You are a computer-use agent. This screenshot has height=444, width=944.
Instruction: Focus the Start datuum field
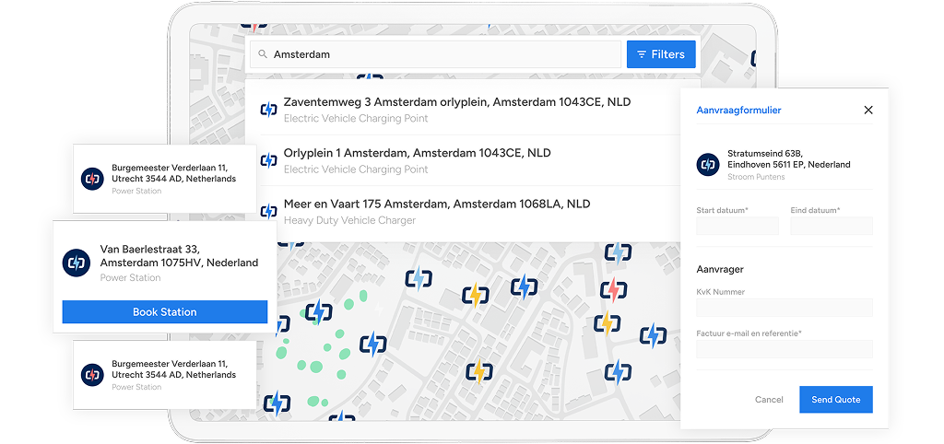tap(737, 227)
